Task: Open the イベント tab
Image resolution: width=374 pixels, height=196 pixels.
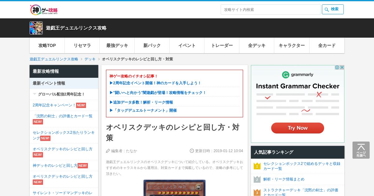Action: (187, 45)
